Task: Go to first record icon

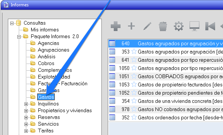Action: click(210, 26)
